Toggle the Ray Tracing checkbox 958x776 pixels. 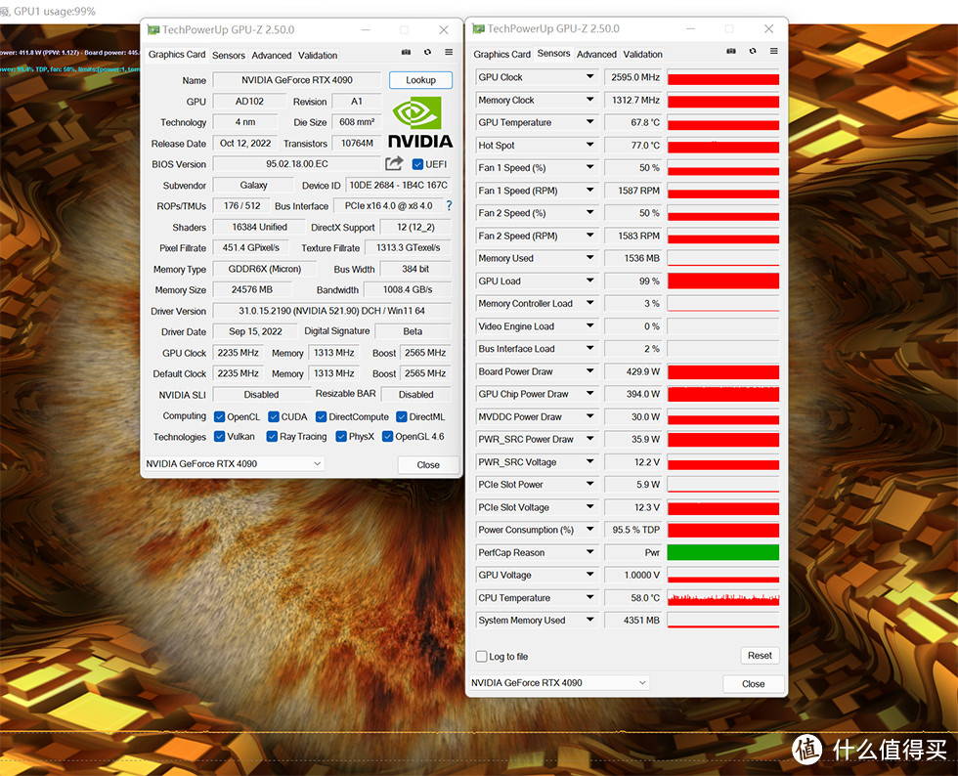point(272,436)
